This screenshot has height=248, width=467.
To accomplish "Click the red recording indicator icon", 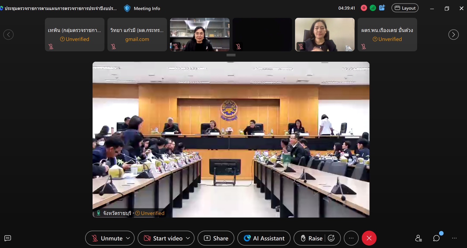I will (x=364, y=8).
